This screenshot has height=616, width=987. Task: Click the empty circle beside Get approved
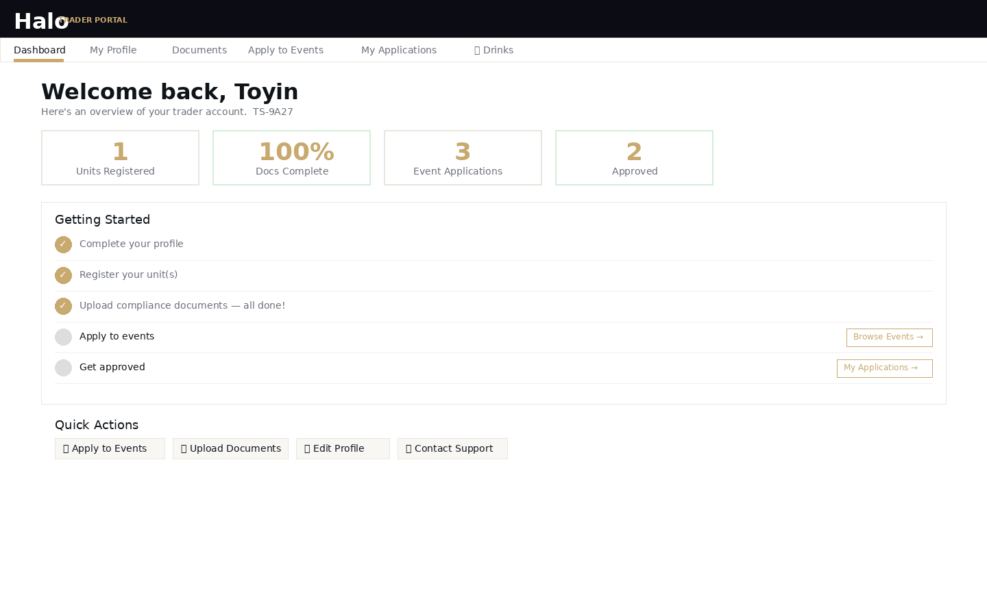pos(63,368)
